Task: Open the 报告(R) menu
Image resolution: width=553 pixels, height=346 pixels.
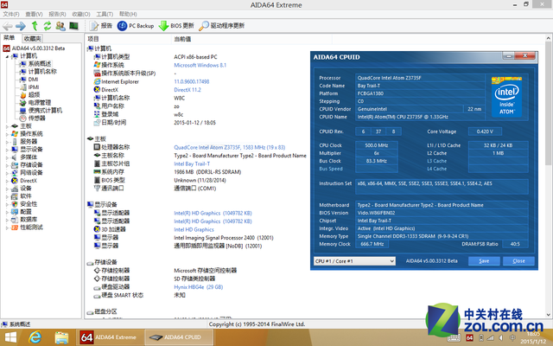Action: point(57,14)
